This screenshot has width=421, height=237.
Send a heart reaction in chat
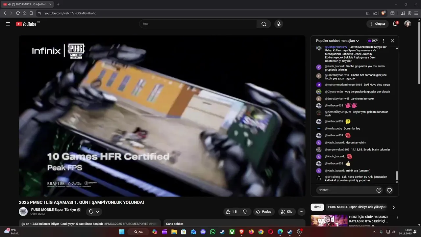pos(389,190)
